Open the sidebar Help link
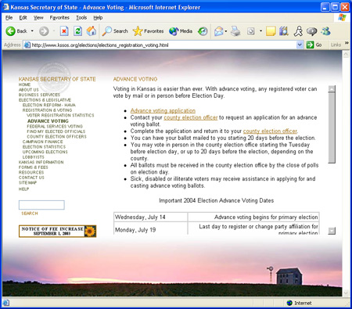The height and width of the screenshot is (309, 352). tap(23, 189)
